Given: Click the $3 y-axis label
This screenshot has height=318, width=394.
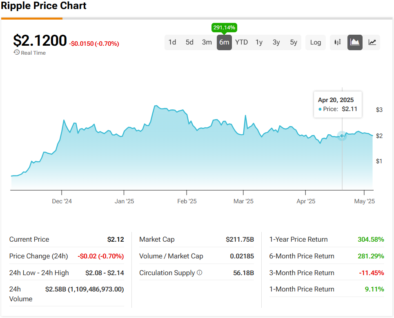Looking at the screenshot, I should (x=379, y=110).
